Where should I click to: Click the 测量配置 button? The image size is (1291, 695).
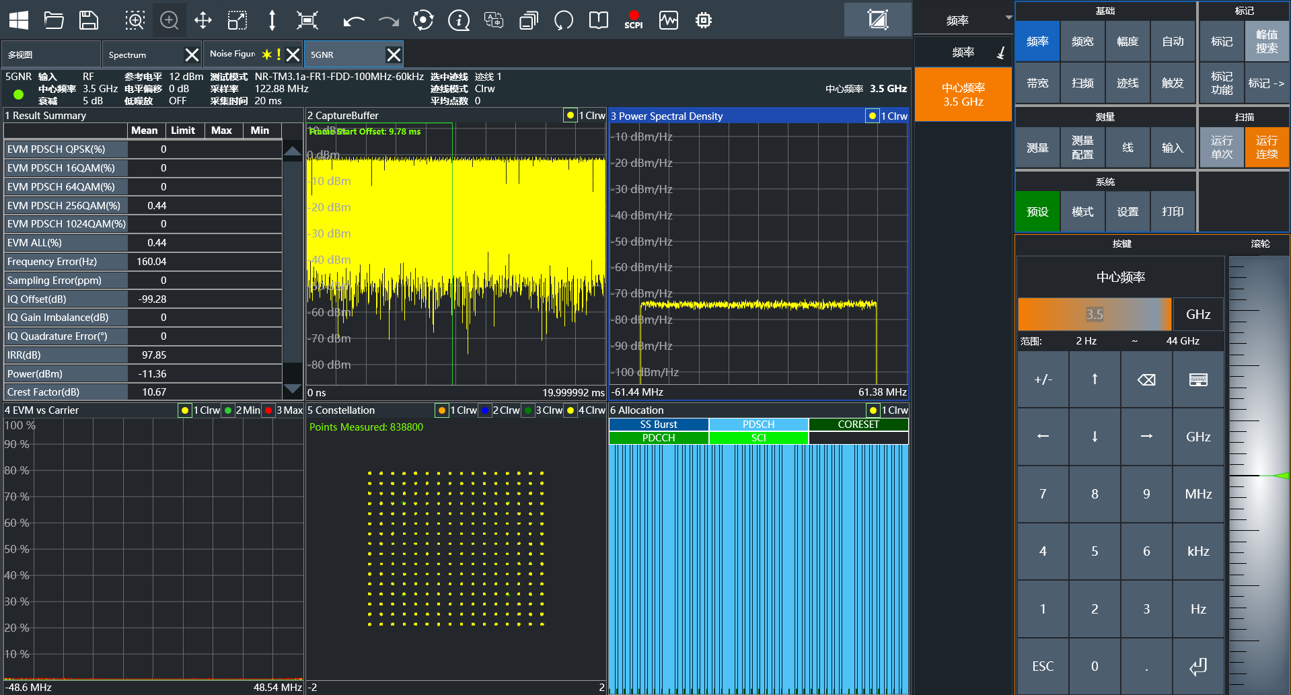(x=1082, y=147)
